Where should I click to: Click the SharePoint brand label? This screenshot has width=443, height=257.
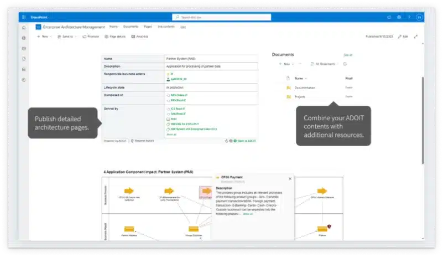(39, 17)
